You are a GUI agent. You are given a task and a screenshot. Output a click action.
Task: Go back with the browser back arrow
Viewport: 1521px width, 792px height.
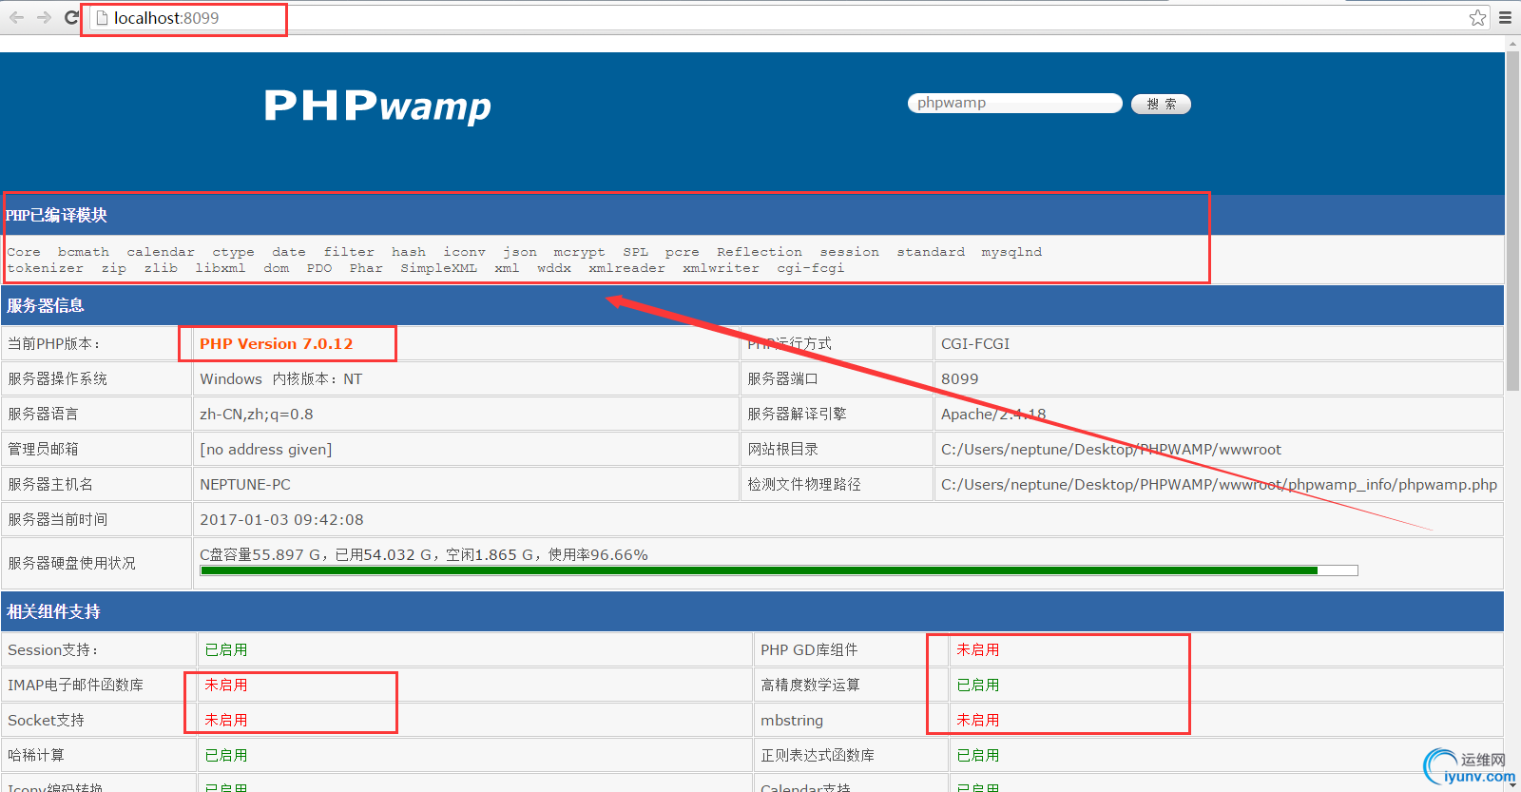click(16, 17)
